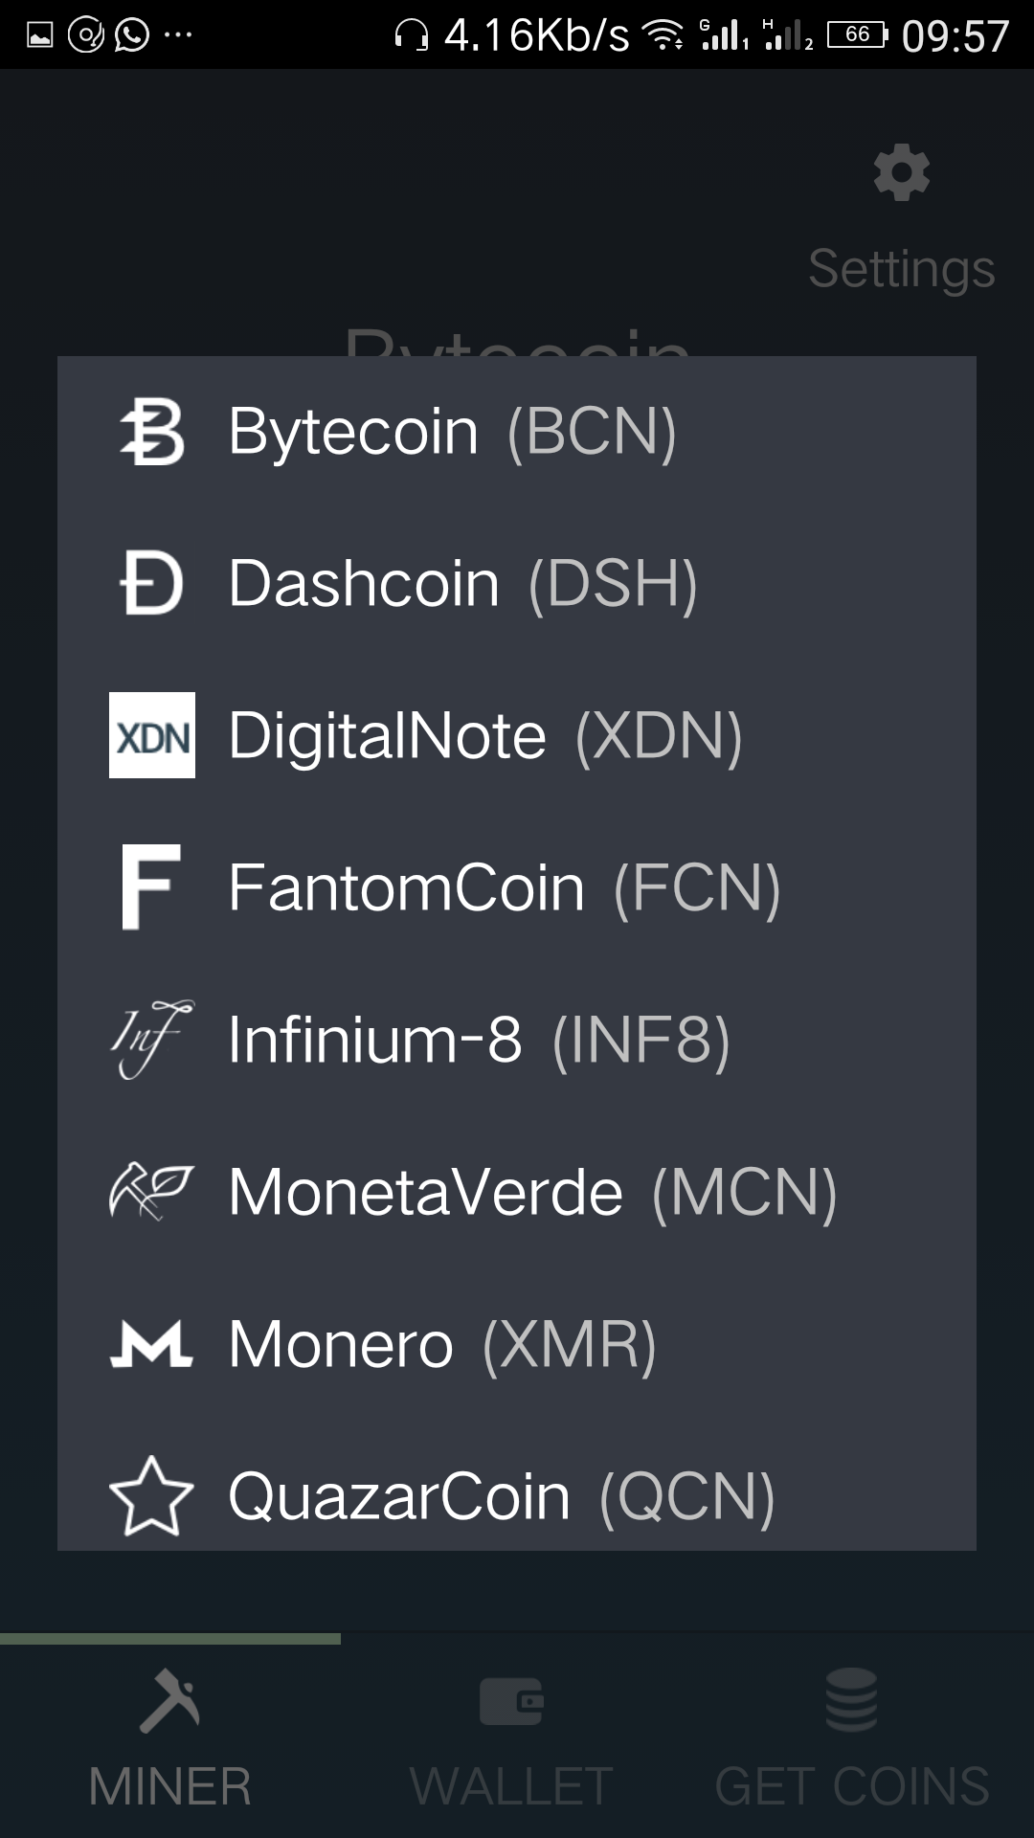Select MonetaVerde (MCN) coin
The width and height of the screenshot is (1034, 1838).
click(532, 1192)
